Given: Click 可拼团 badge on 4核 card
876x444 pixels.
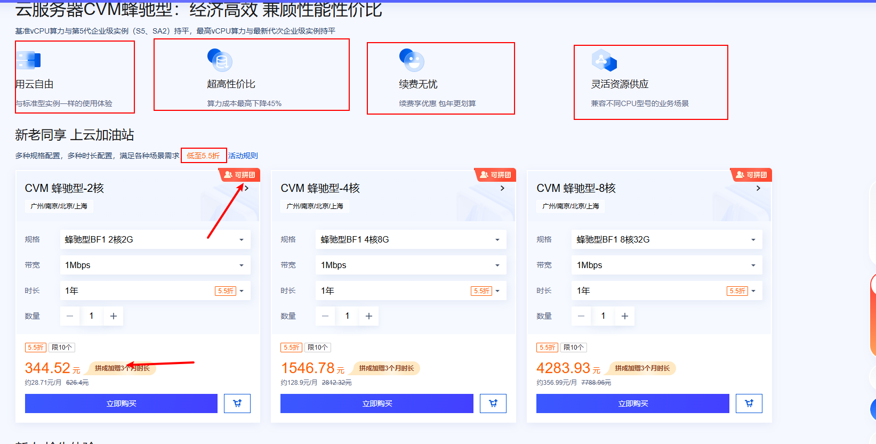Looking at the screenshot, I should click(495, 175).
